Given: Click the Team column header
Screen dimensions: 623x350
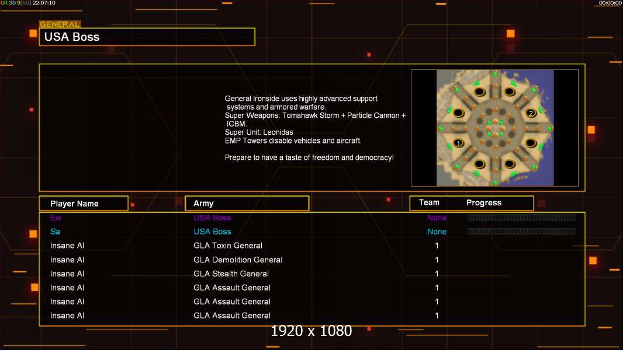Looking at the screenshot, I should [429, 202].
